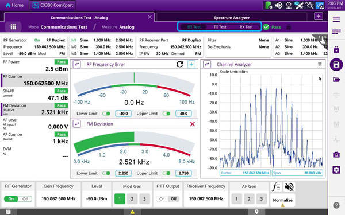Viewport: 345px width, 215px height.
Task: Swap the FM Deviation widget
Action: click(x=77, y=124)
